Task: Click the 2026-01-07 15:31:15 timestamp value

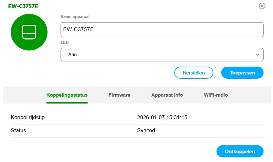Action: [162, 118]
